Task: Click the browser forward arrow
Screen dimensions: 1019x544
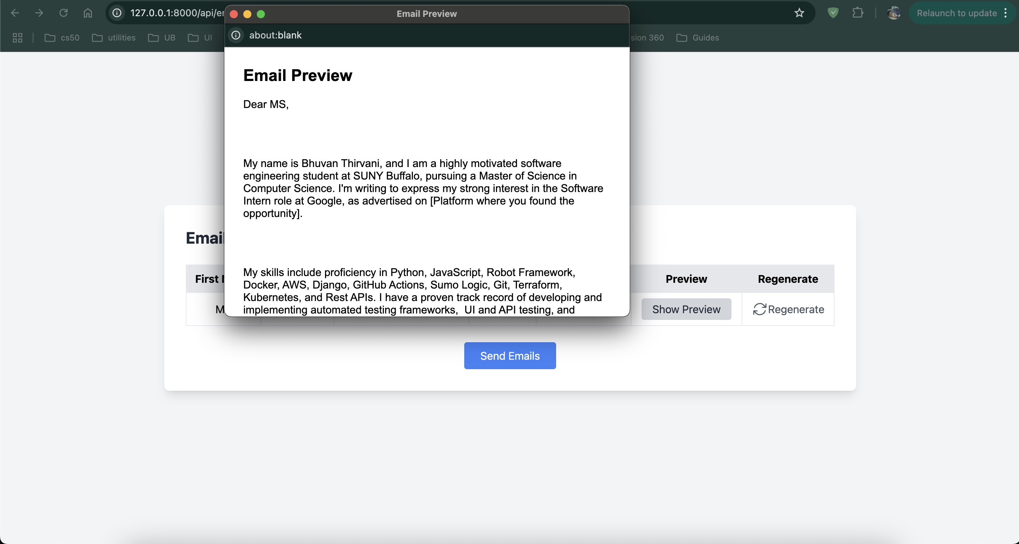Action: (39, 13)
